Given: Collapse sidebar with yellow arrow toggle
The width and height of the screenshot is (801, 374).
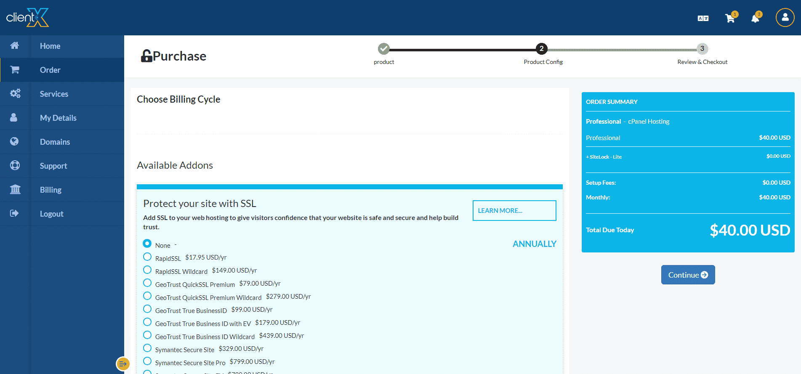Looking at the screenshot, I should click(122, 364).
